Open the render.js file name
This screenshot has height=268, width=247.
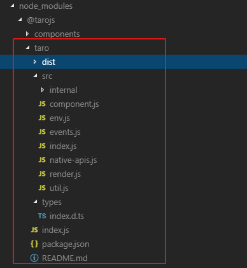(x=65, y=174)
